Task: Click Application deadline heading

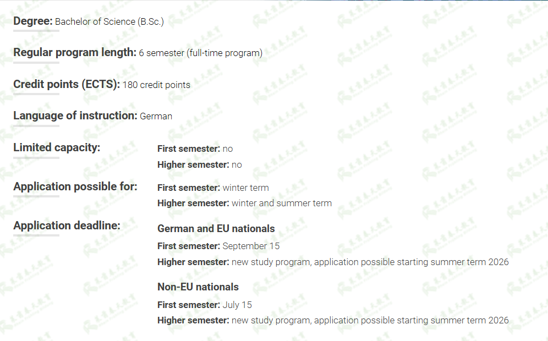Action: pos(67,226)
